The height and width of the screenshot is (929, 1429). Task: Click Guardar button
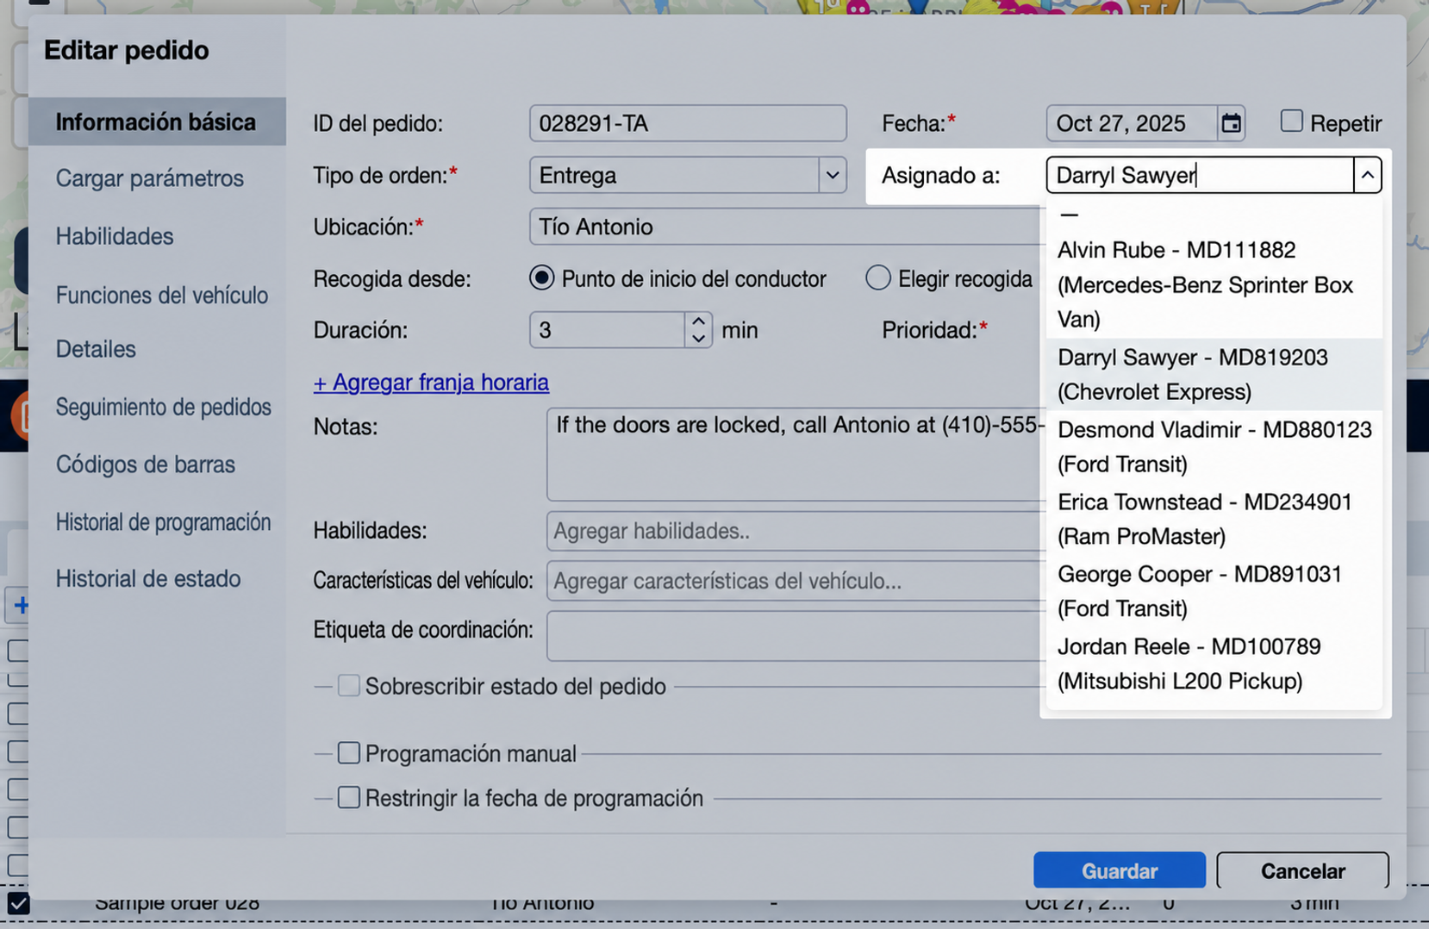(x=1119, y=870)
